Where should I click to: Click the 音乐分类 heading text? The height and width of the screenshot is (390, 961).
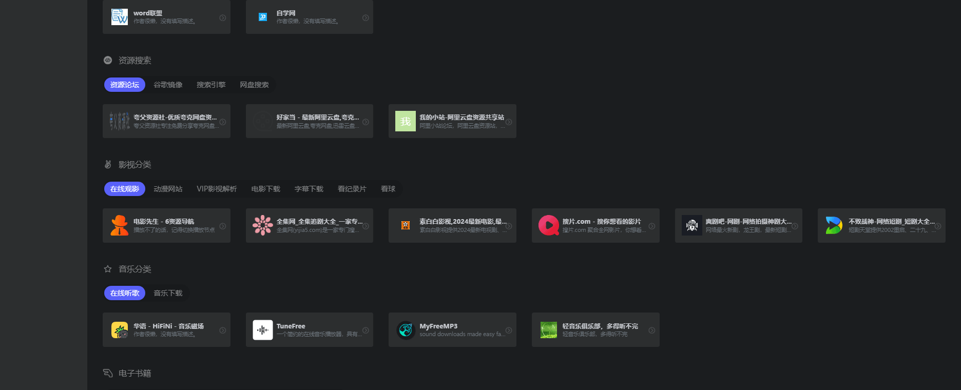coord(134,269)
